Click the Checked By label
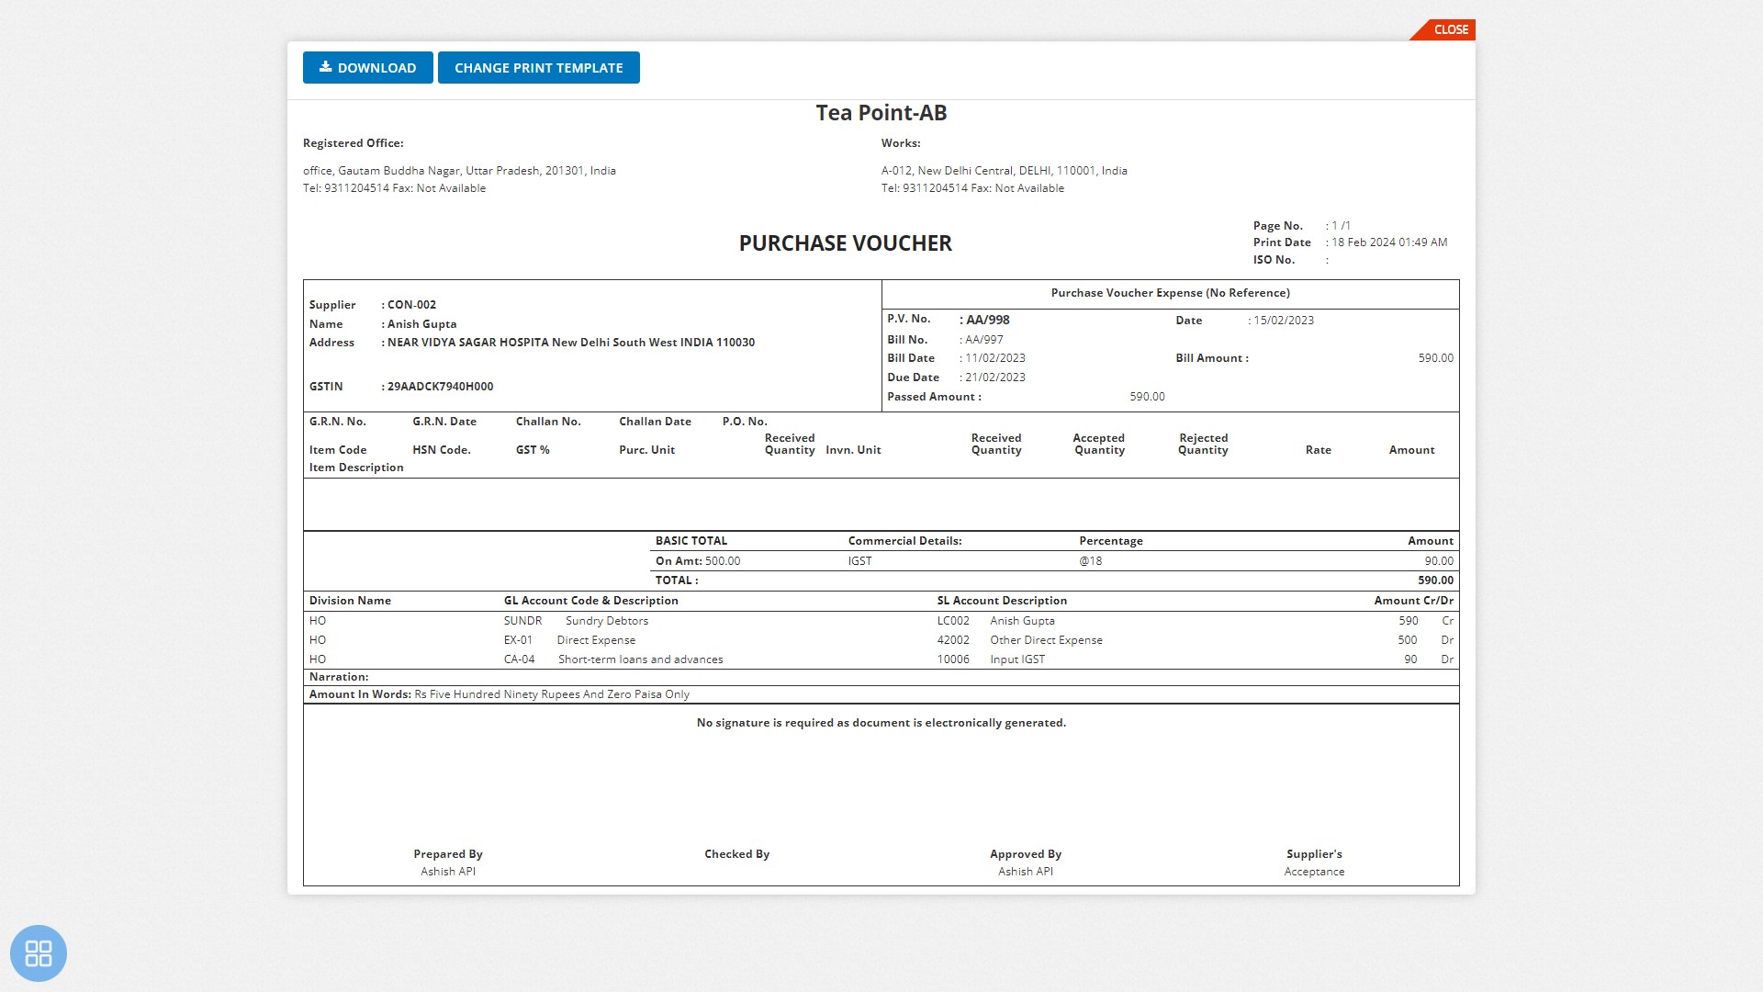1763x992 pixels. (x=736, y=854)
